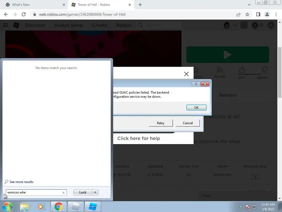The image size is (282, 212).
Task: Click the help question mark on the error dialog
Action: coord(196,84)
